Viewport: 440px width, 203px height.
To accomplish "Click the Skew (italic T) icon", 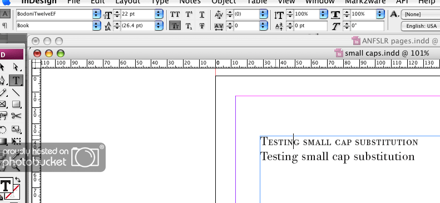I will coord(335,26).
